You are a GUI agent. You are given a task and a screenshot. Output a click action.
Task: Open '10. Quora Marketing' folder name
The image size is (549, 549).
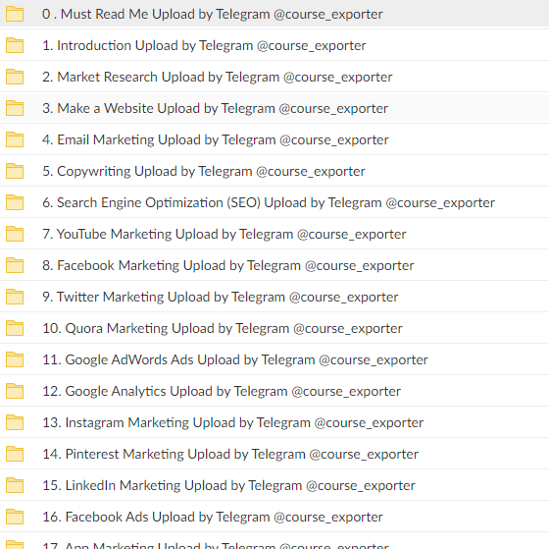(222, 328)
